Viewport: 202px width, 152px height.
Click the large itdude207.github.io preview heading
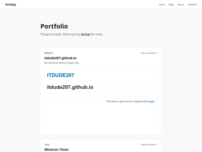[x=70, y=87]
